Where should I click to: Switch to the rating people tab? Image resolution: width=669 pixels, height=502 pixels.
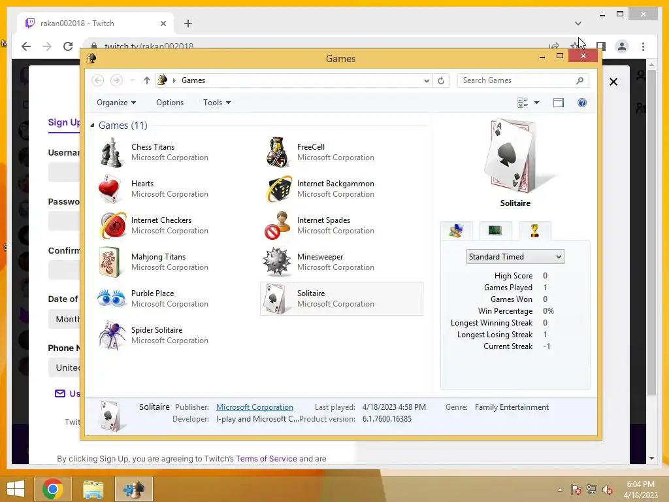pos(456,231)
